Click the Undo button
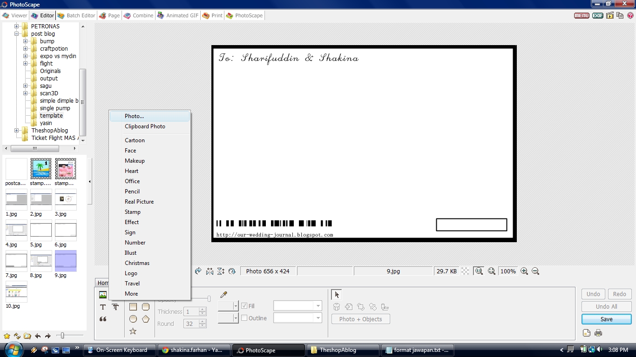The height and width of the screenshot is (357, 636). coord(593,294)
